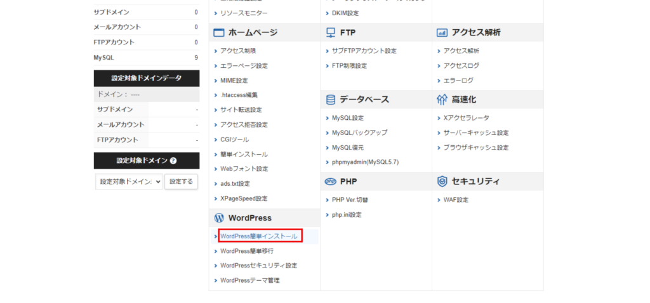Open ads.txt設定
Image resolution: width=650 pixels, height=303 pixels.
pyautogui.click(x=235, y=183)
